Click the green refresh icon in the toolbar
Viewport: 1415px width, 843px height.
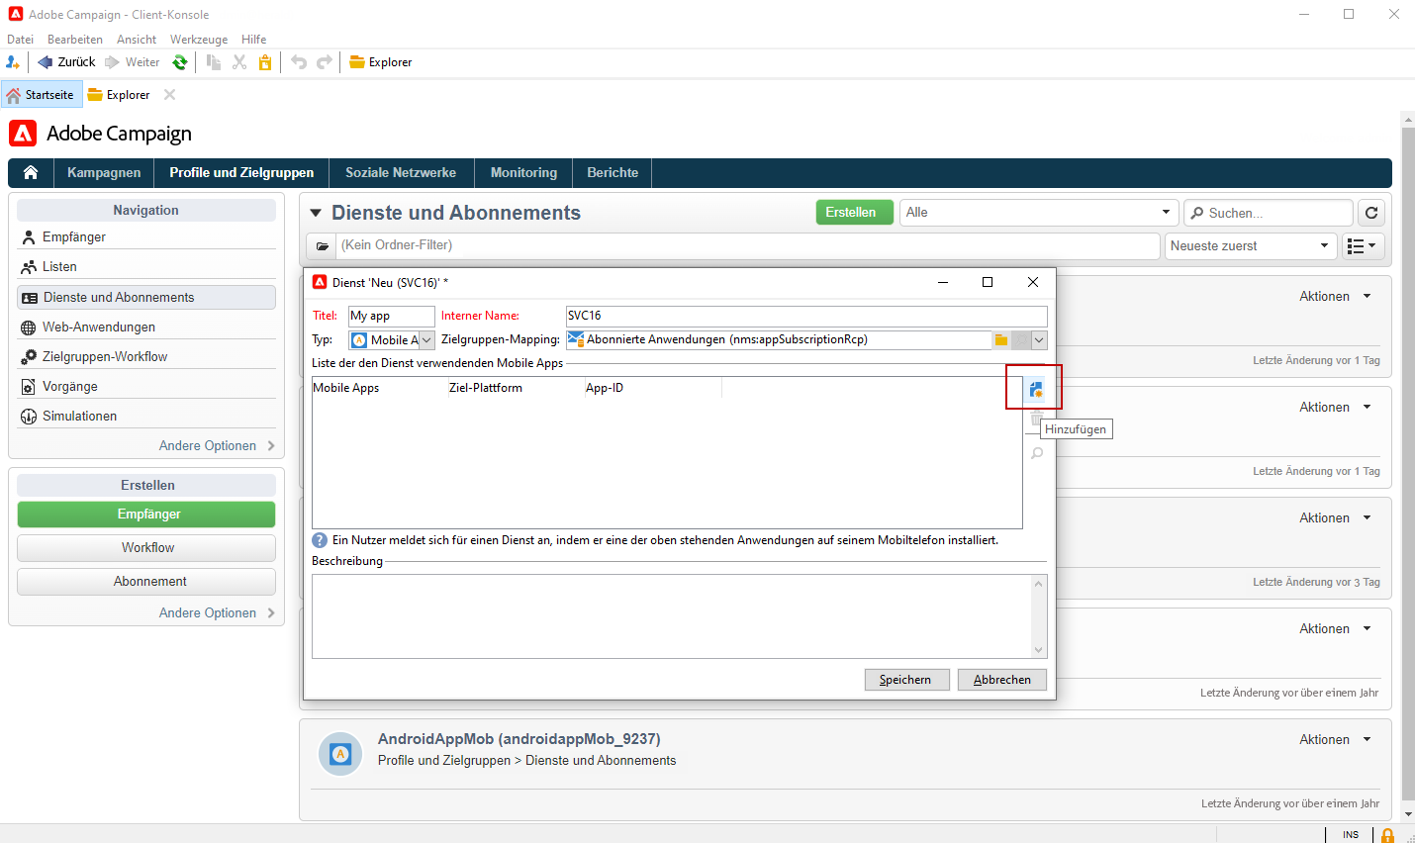pos(180,62)
